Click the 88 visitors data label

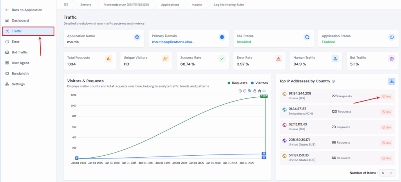click(x=264, y=153)
